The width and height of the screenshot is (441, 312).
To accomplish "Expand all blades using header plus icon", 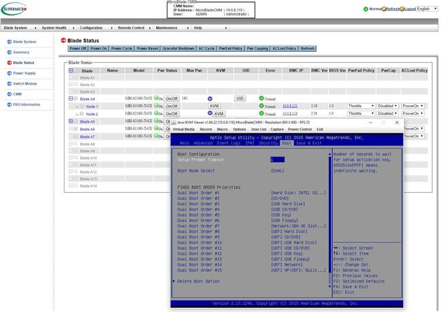I will coord(71,70).
